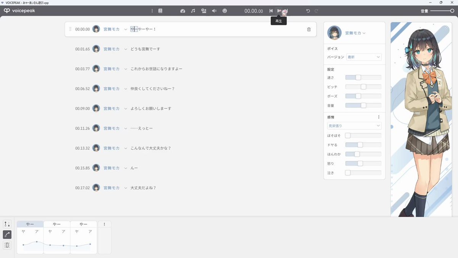This screenshot has height=258, width=458.
Task: Select the text どうも宮舞でーす
Action: [x=145, y=49]
